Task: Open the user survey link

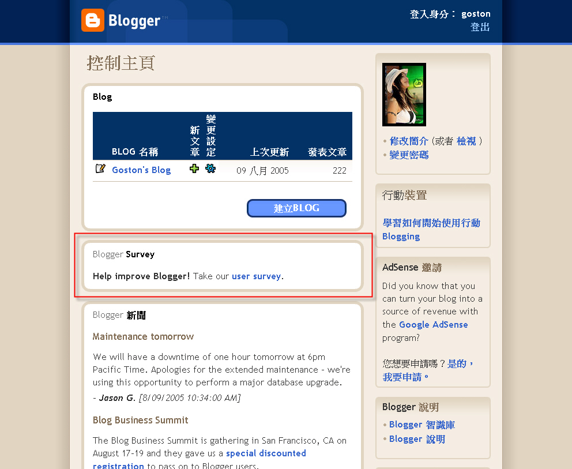Action: [257, 276]
